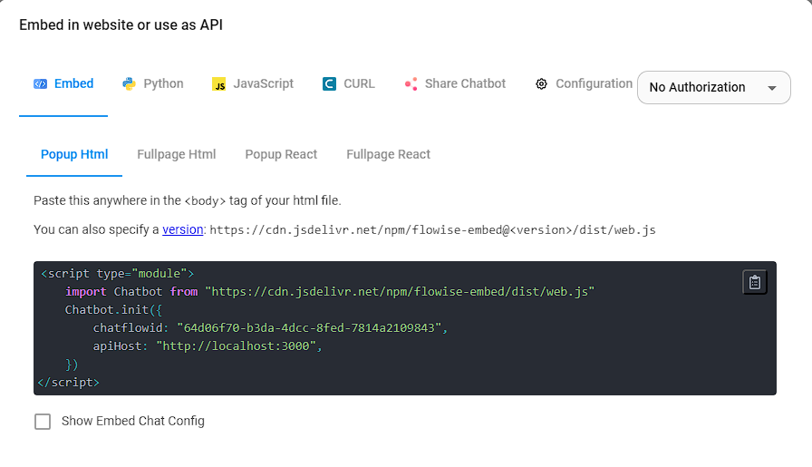The height and width of the screenshot is (467, 812).
Task: Open the Configuration tab label
Action: pyautogui.click(x=594, y=83)
